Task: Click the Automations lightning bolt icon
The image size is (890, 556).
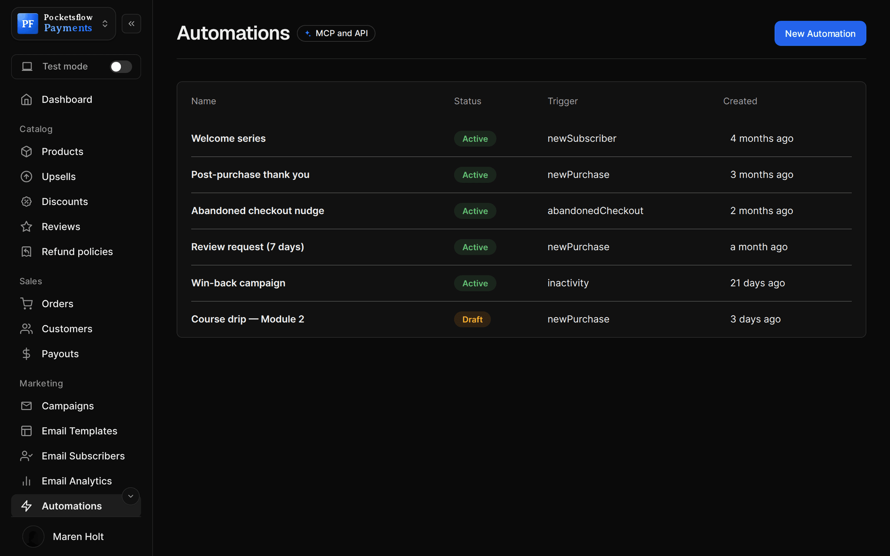Action: [x=27, y=506]
